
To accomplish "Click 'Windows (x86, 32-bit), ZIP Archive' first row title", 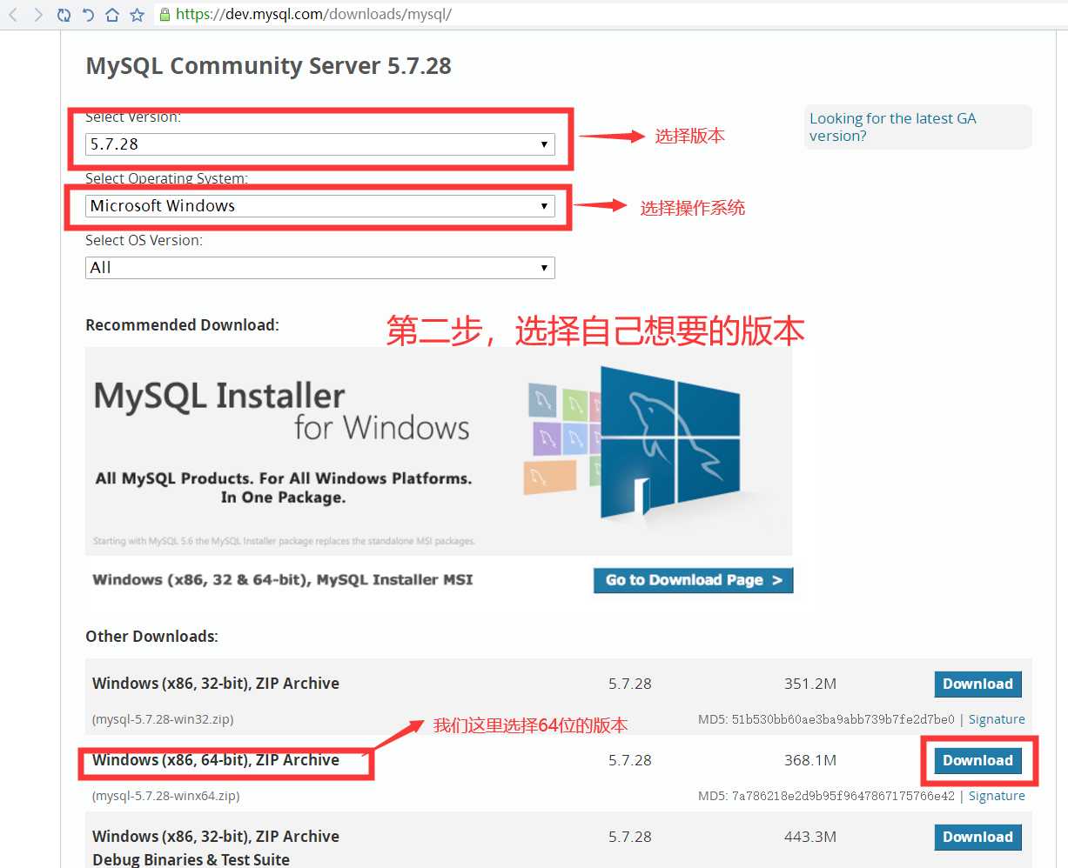I will (216, 684).
